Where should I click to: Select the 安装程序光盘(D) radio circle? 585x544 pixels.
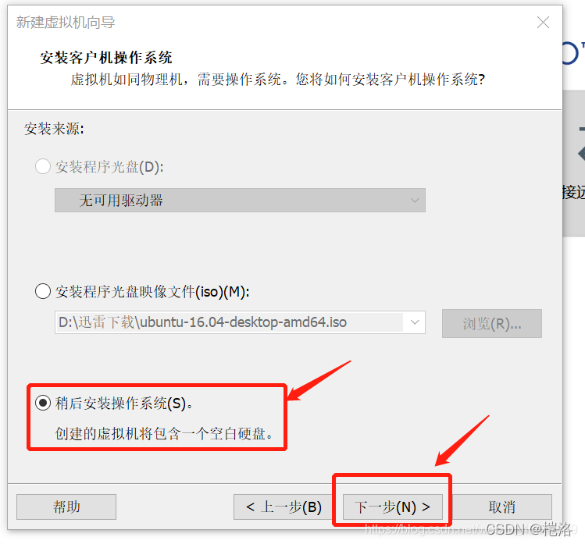[43, 166]
